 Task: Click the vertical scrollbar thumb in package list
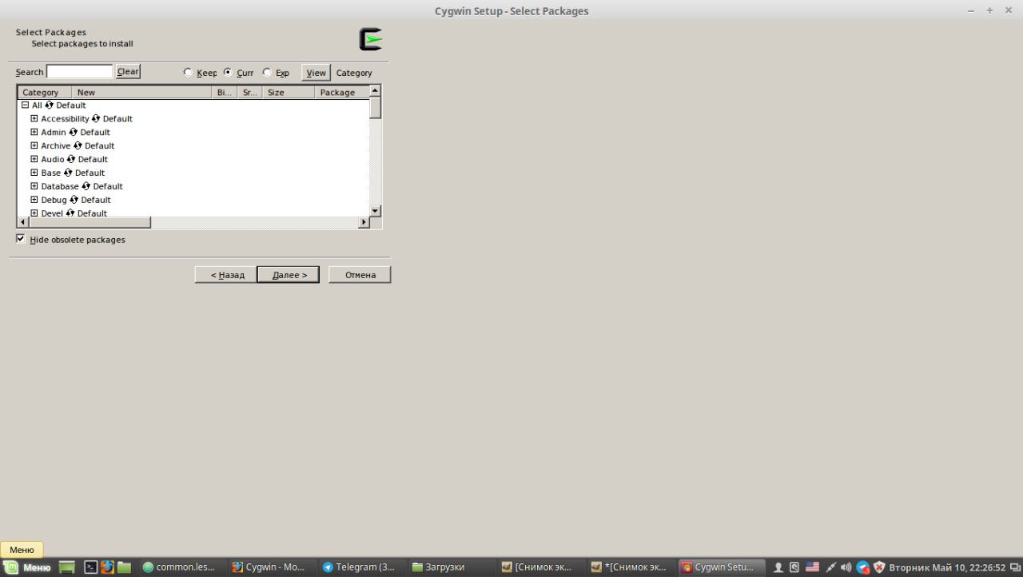[376, 109]
